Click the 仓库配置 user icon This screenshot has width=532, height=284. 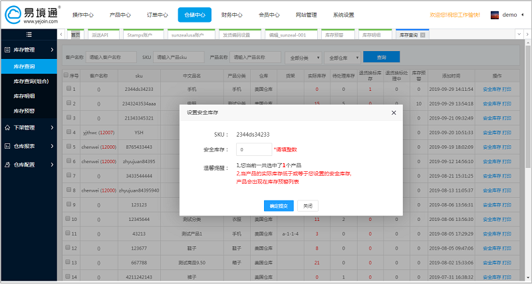pyautogui.click(x=7, y=165)
